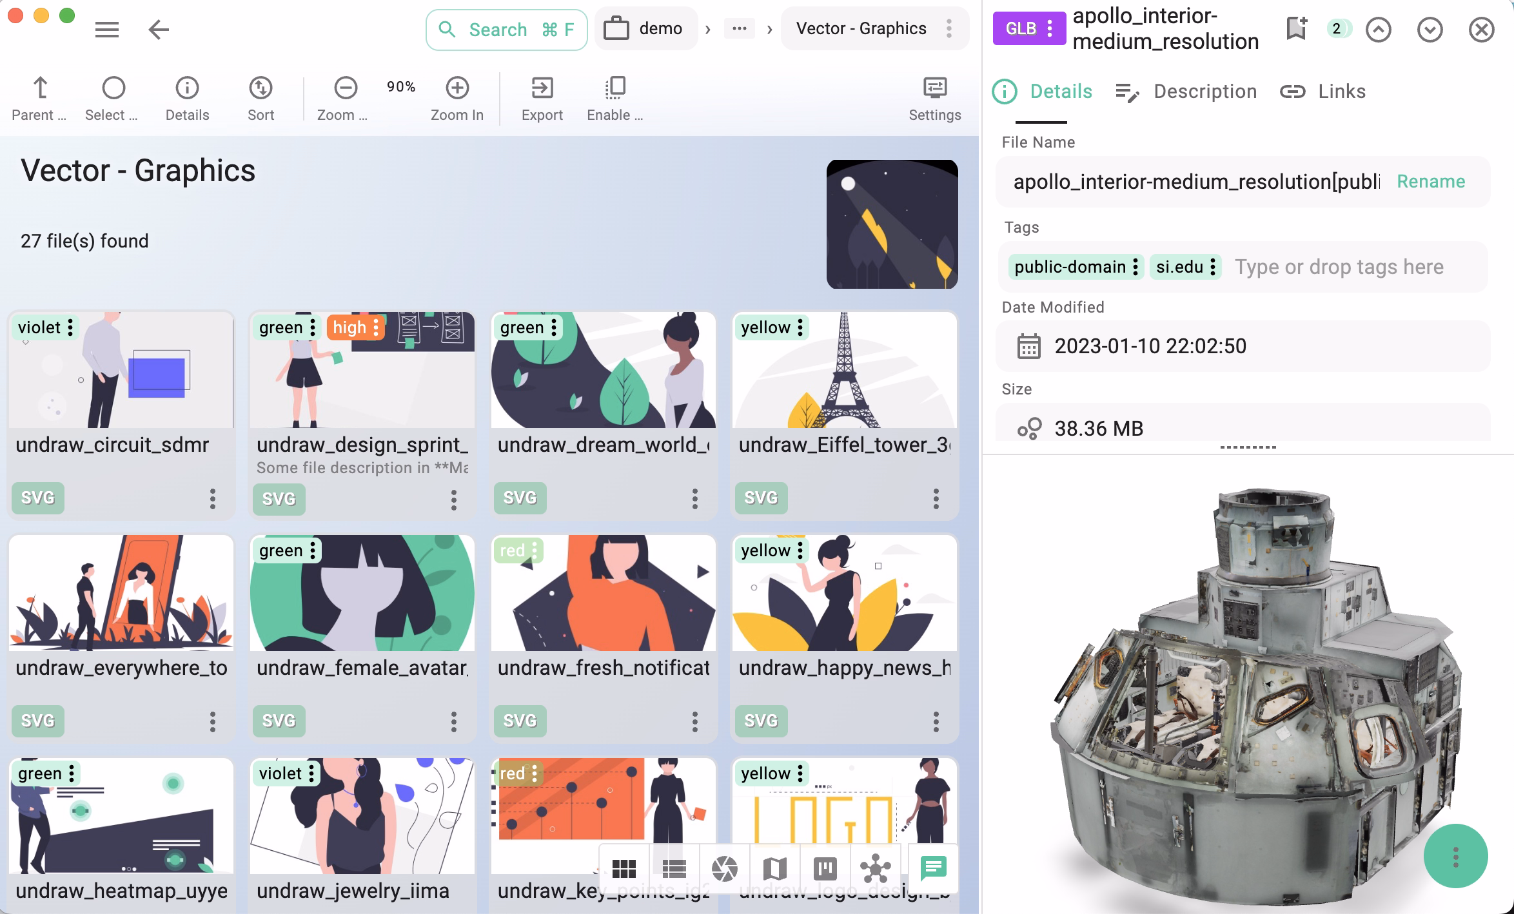1514x914 pixels.
Task: Click the 90% zoom level text
Action: (401, 86)
